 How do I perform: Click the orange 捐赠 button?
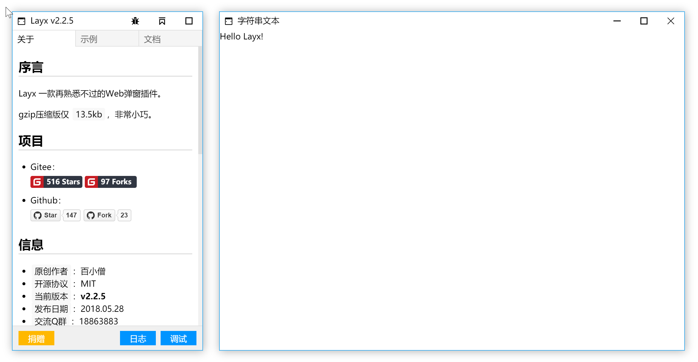pos(36,338)
